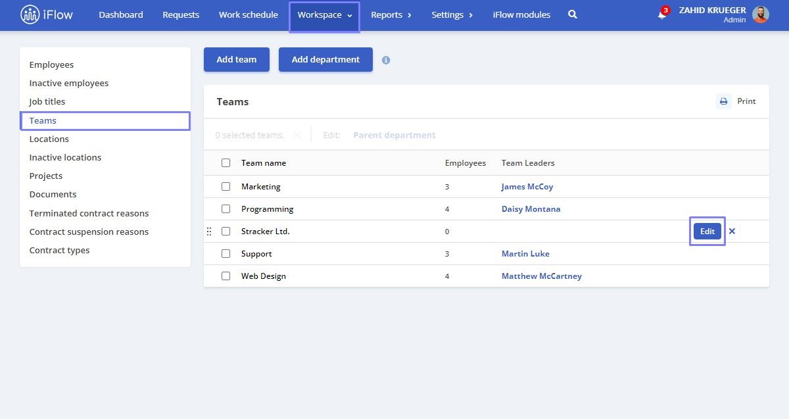789x419 pixels.
Task: Click the printer icon next to Print
Action: [723, 101]
